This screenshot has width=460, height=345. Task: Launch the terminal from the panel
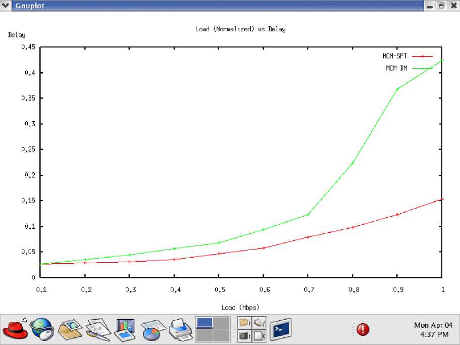[280, 329]
